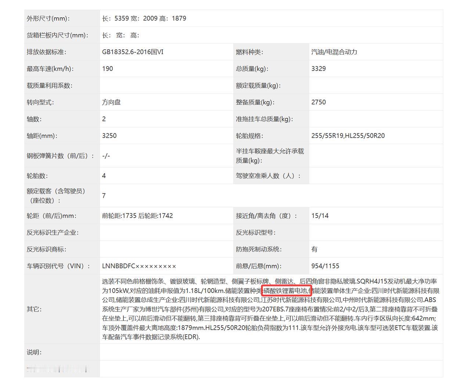The width and height of the screenshot is (470, 387).
Task: Click the 整备质量(kg) label
Action: pyautogui.click(x=255, y=103)
